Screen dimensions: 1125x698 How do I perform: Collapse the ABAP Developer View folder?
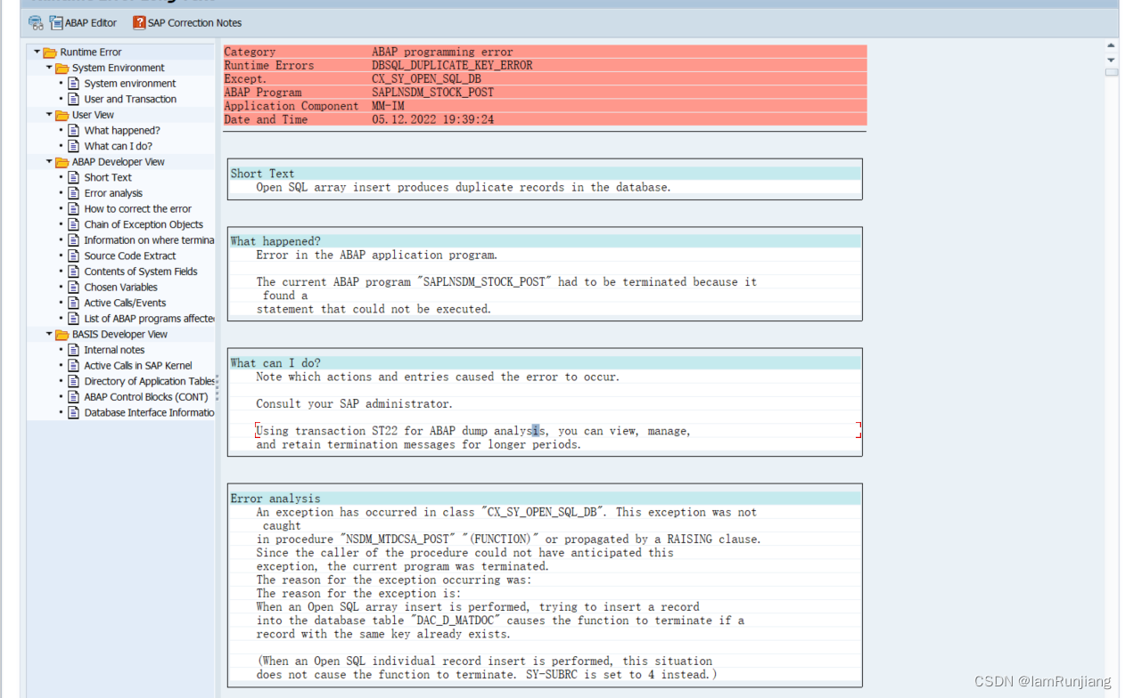49,161
